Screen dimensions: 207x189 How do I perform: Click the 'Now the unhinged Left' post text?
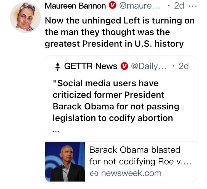point(120,32)
